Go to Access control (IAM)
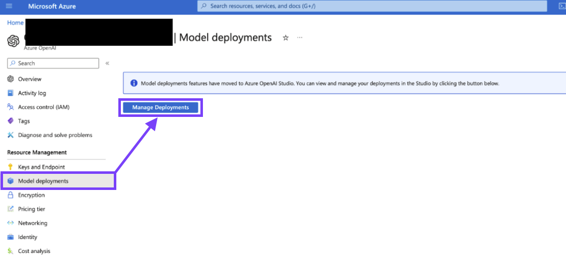The width and height of the screenshot is (566, 259). click(44, 107)
